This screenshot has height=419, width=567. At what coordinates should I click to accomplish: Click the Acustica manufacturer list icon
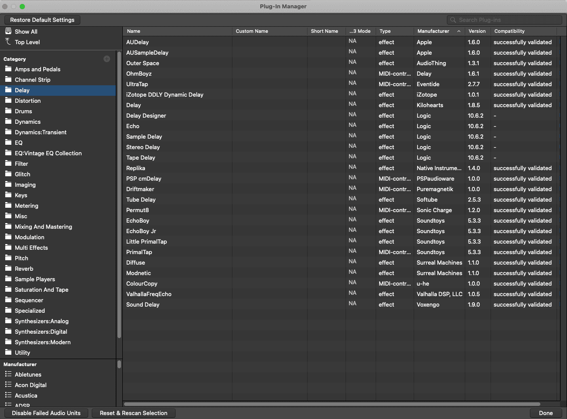pos(8,395)
